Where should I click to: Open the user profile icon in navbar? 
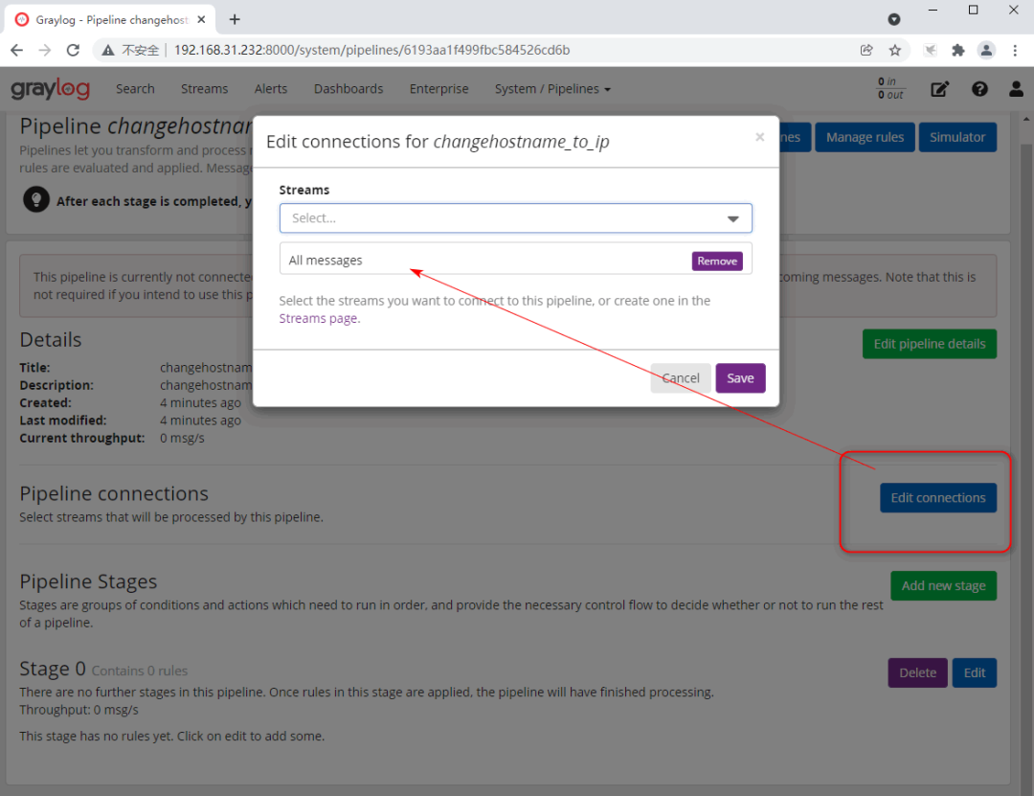(1016, 89)
